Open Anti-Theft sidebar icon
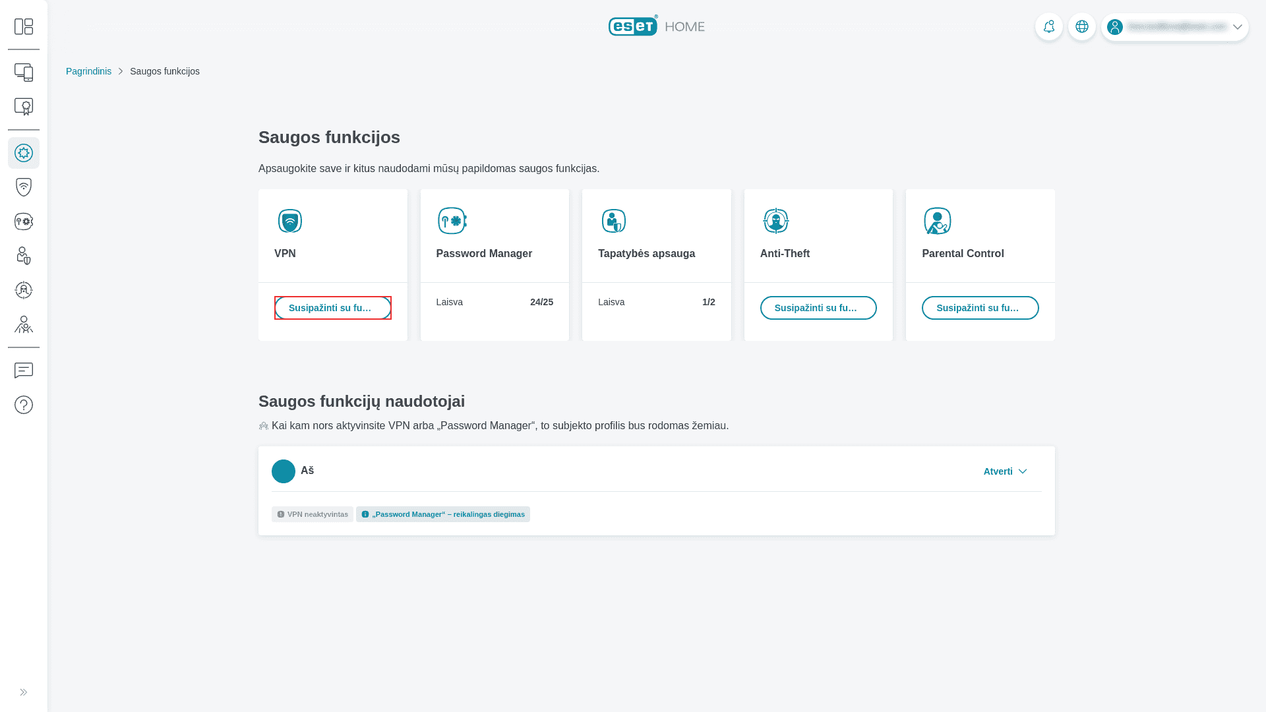 point(24,290)
